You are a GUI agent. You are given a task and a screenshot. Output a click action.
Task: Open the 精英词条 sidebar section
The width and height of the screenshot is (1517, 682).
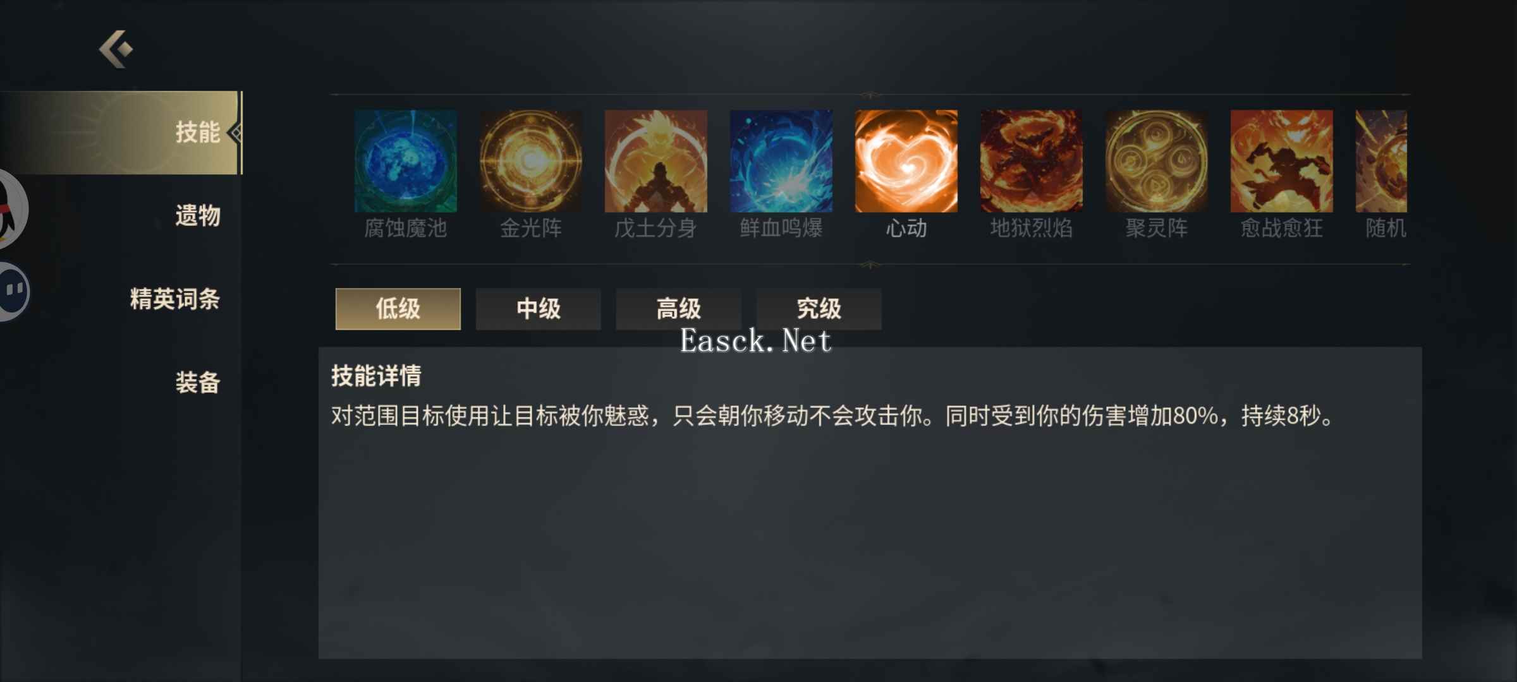click(x=175, y=299)
